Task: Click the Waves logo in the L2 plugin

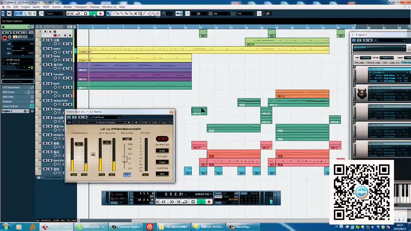Action: [69, 123]
